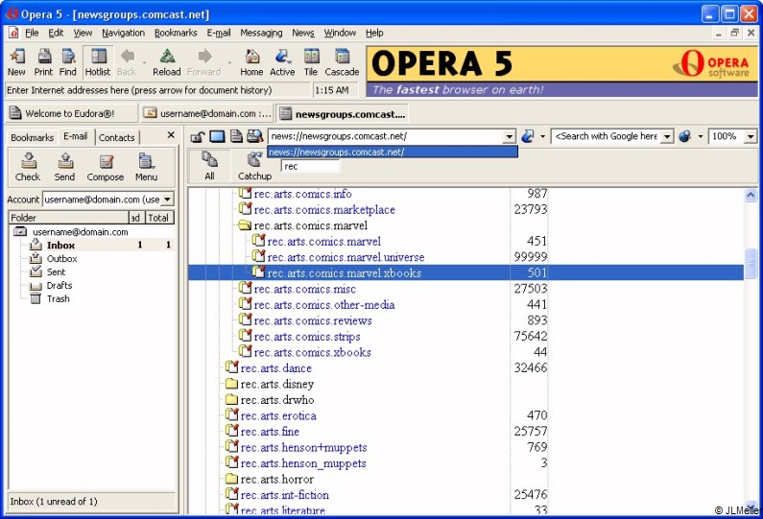Click the document mode icon
763x519 pixels.
(x=236, y=136)
